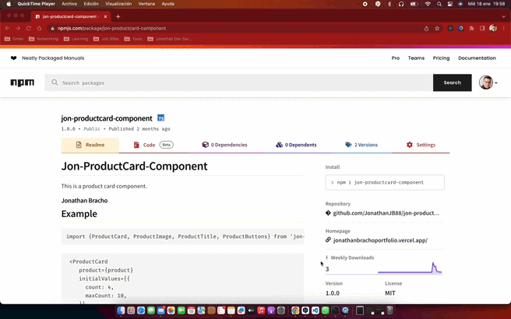Screen dimensions: 511x319
Task: Go forward with the browser forward arrow
Action: 18,28
